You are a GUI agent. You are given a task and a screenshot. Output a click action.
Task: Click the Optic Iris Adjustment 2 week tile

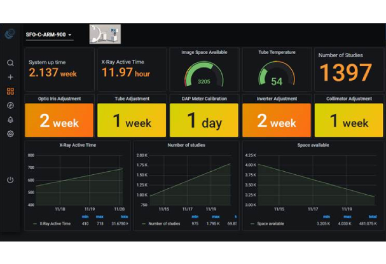click(59, 120)
